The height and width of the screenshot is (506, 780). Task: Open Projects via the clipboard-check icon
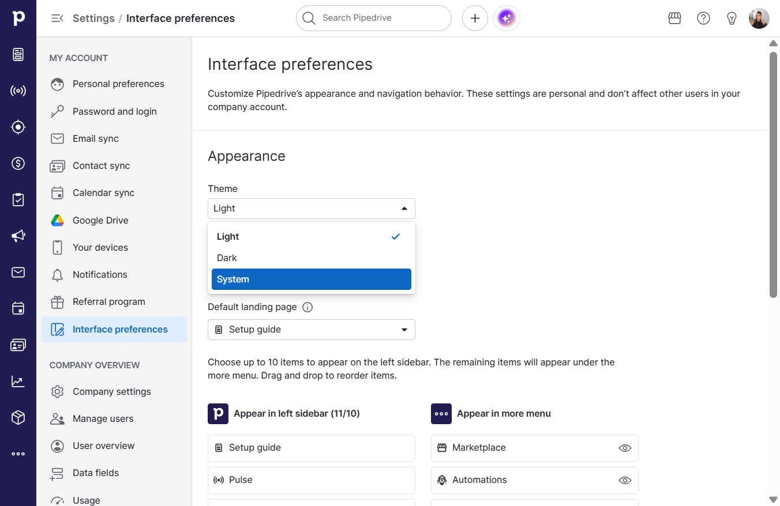(x=18, y=199)
